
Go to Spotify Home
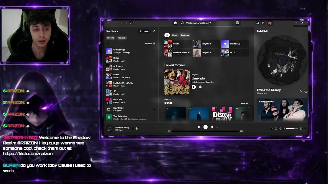tap(175, 23)
